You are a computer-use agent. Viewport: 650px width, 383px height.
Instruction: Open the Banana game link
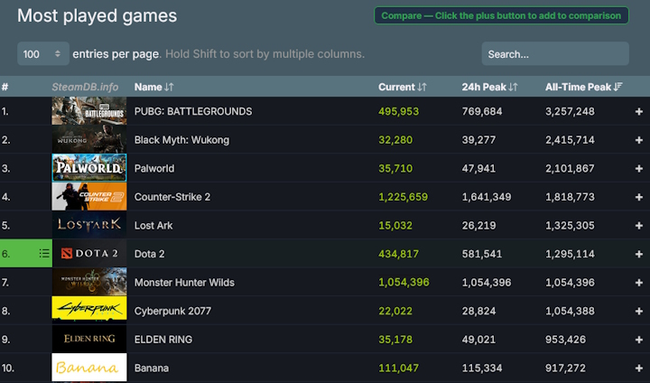click(152, 368)
